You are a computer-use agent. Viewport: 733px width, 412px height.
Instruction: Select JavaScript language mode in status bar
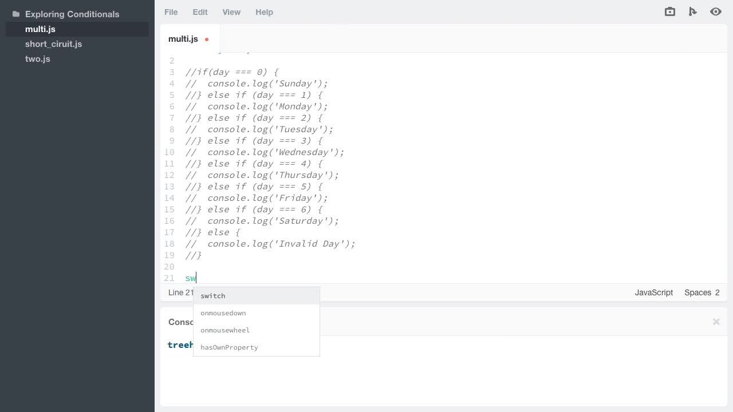pos(653,292)
